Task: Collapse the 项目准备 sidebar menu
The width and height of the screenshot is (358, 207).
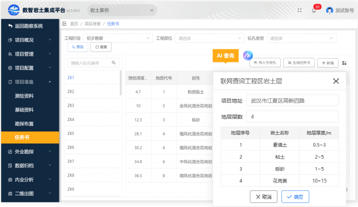Action: tap(30, 82)
